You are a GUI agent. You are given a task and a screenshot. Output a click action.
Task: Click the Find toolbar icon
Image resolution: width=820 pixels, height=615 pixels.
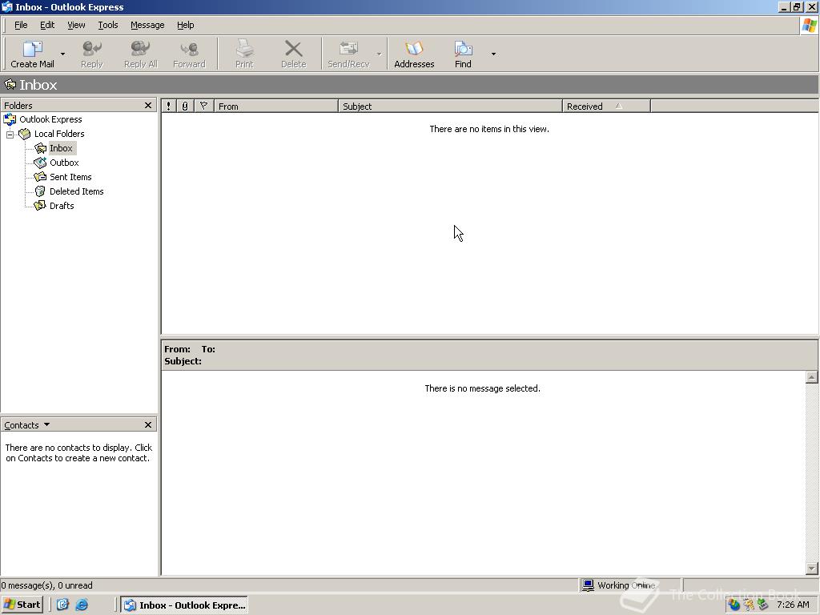tap(463, 54)
